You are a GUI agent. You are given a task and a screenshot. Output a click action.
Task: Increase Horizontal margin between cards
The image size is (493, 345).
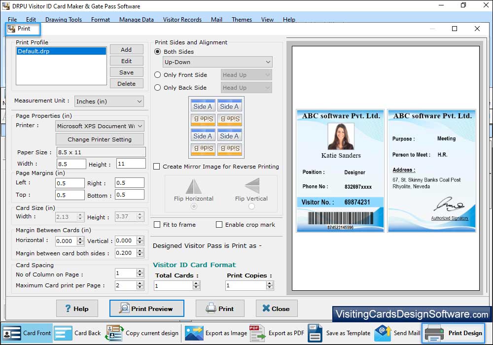[80, 239]
